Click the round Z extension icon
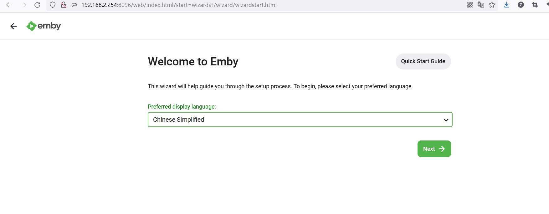The height and width of the screenshot is (214, 549). [521, 5]
